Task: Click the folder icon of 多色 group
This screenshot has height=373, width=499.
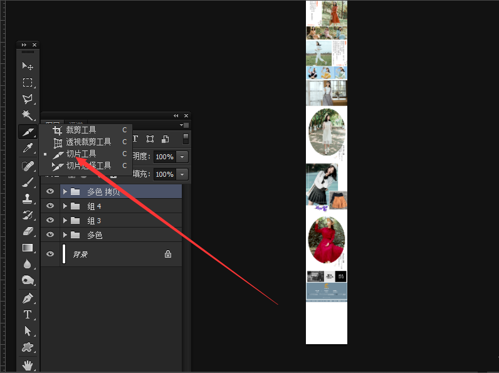Action: click(x=75, y=235)
